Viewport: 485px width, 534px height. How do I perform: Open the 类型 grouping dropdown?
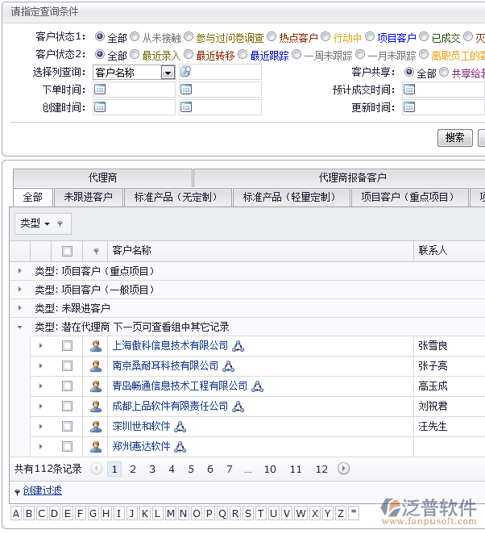coord(35,223)
